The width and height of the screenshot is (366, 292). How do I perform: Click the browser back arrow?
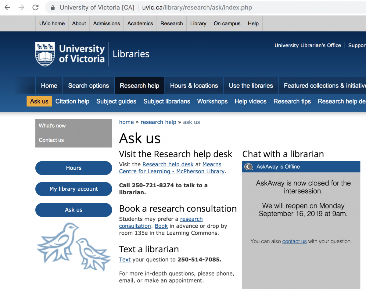7,8
